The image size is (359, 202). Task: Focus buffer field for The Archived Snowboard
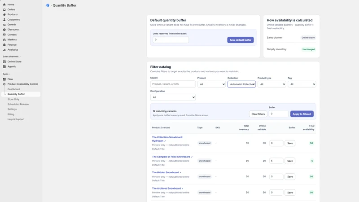point(276,193)
